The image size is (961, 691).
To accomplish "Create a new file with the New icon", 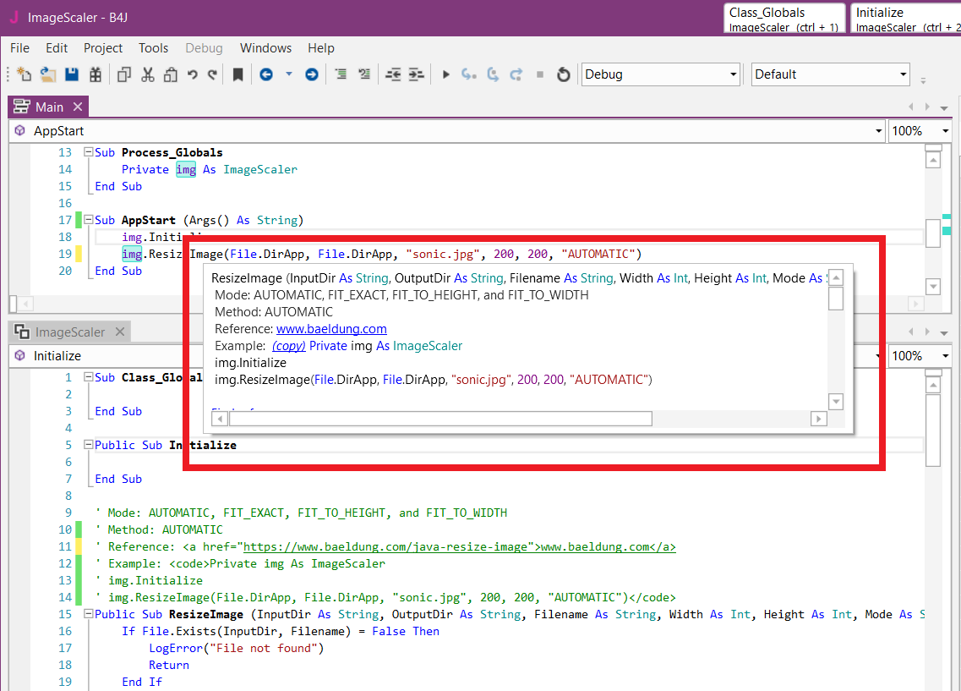I will (24, 74).
